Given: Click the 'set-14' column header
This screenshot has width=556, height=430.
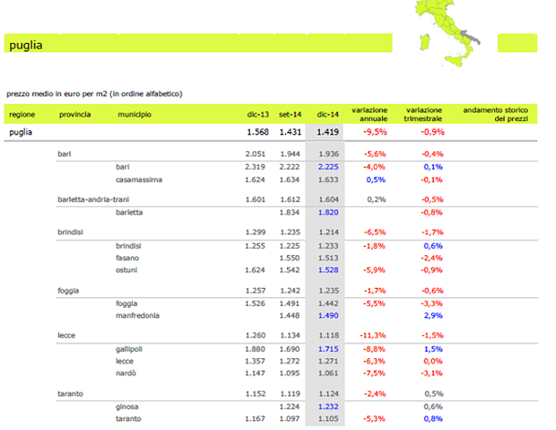Looking at the screenshot, I should click(x=290, y=115).
